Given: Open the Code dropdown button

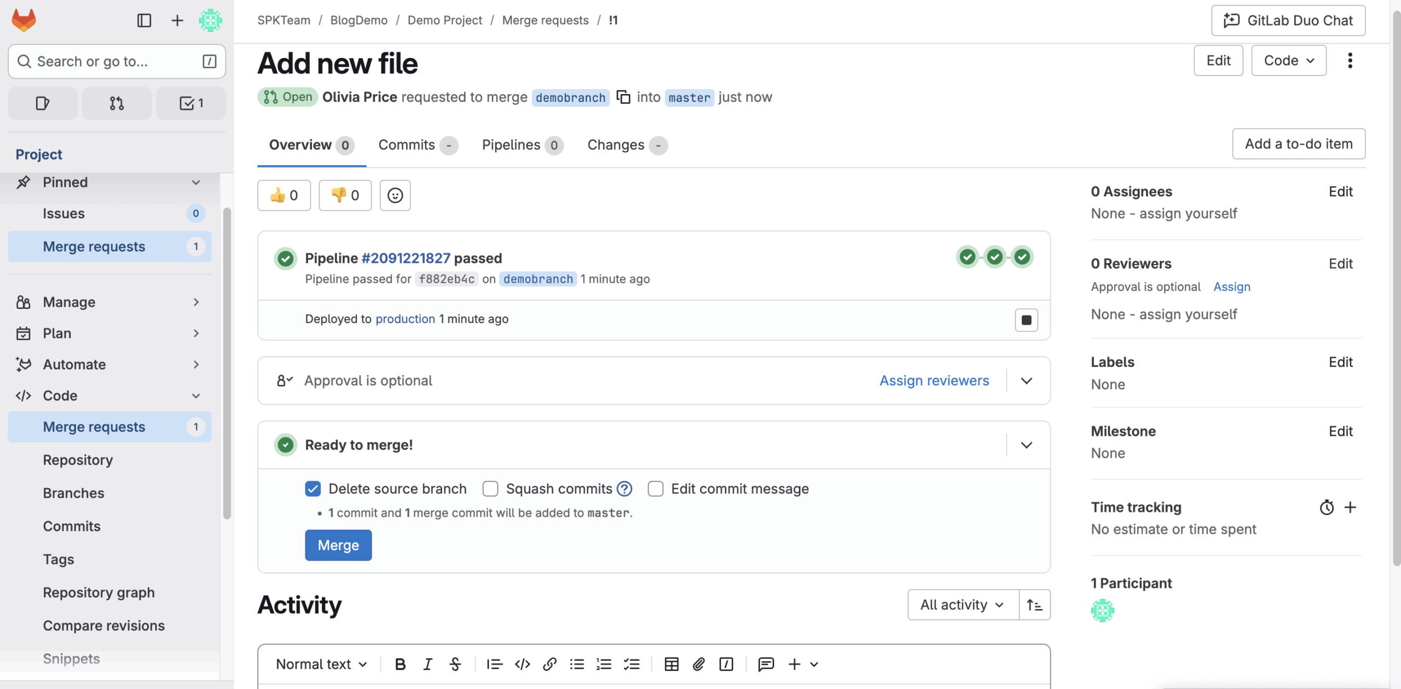Looking at the screenshot, I should pos(1288,60).
